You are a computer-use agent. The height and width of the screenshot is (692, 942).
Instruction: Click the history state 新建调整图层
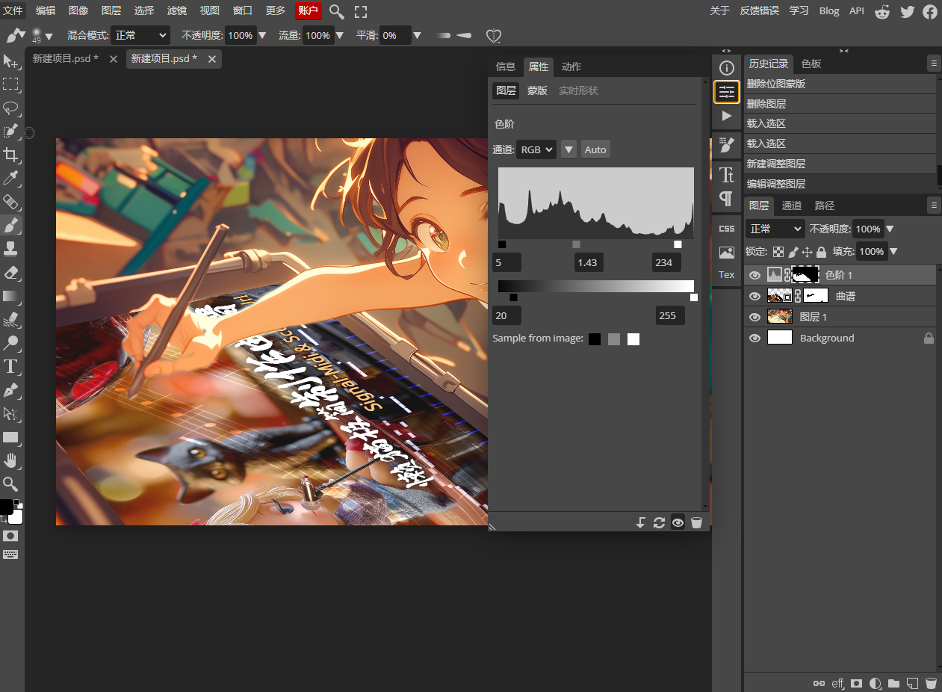tap(840, 164)
